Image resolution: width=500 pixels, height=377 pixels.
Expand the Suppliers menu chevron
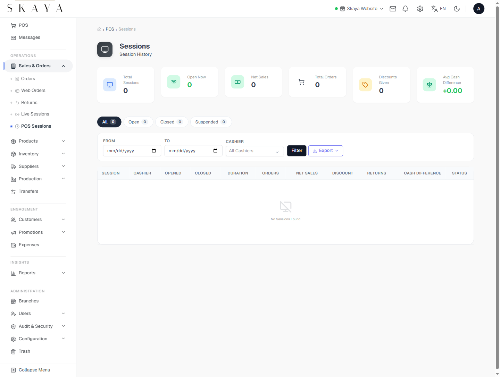[64, 166]
